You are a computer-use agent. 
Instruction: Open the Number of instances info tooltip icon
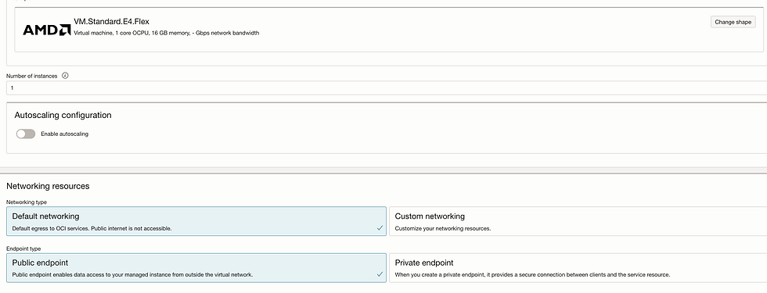65,76
